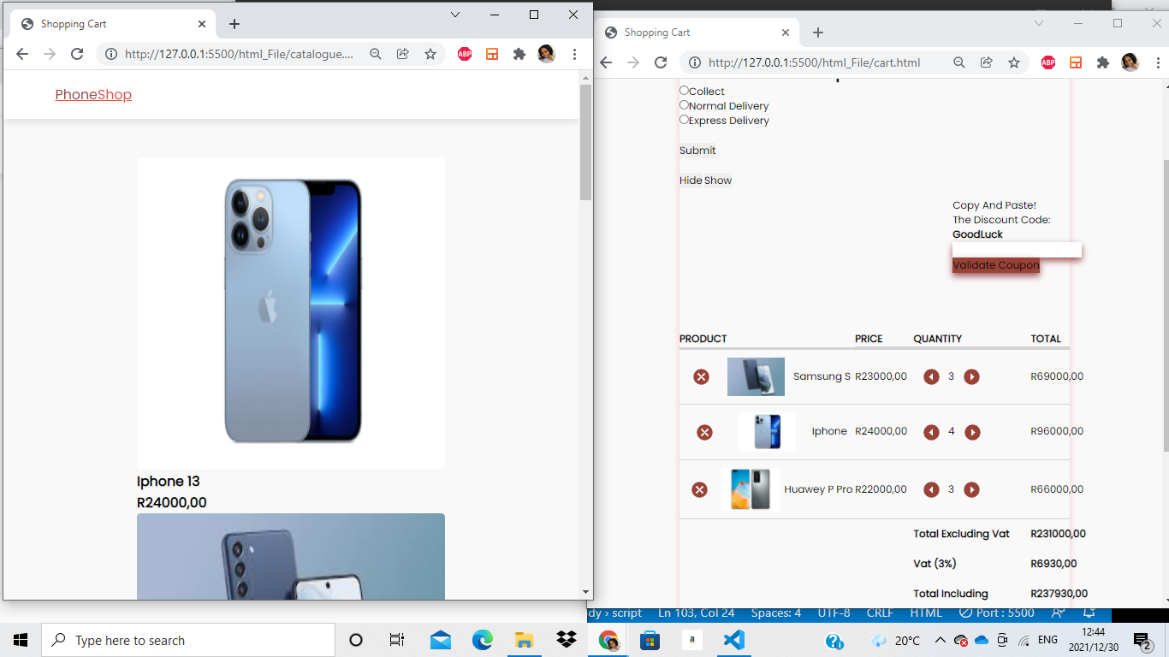Bookmark cart page with star icon
The height and width of the screenshot is (657, 1169).
[1014, 62]
